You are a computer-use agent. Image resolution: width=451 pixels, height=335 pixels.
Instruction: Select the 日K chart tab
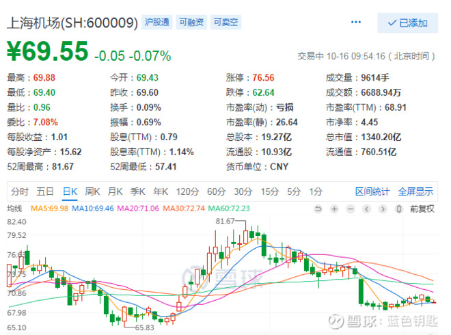tap(70, 191)
